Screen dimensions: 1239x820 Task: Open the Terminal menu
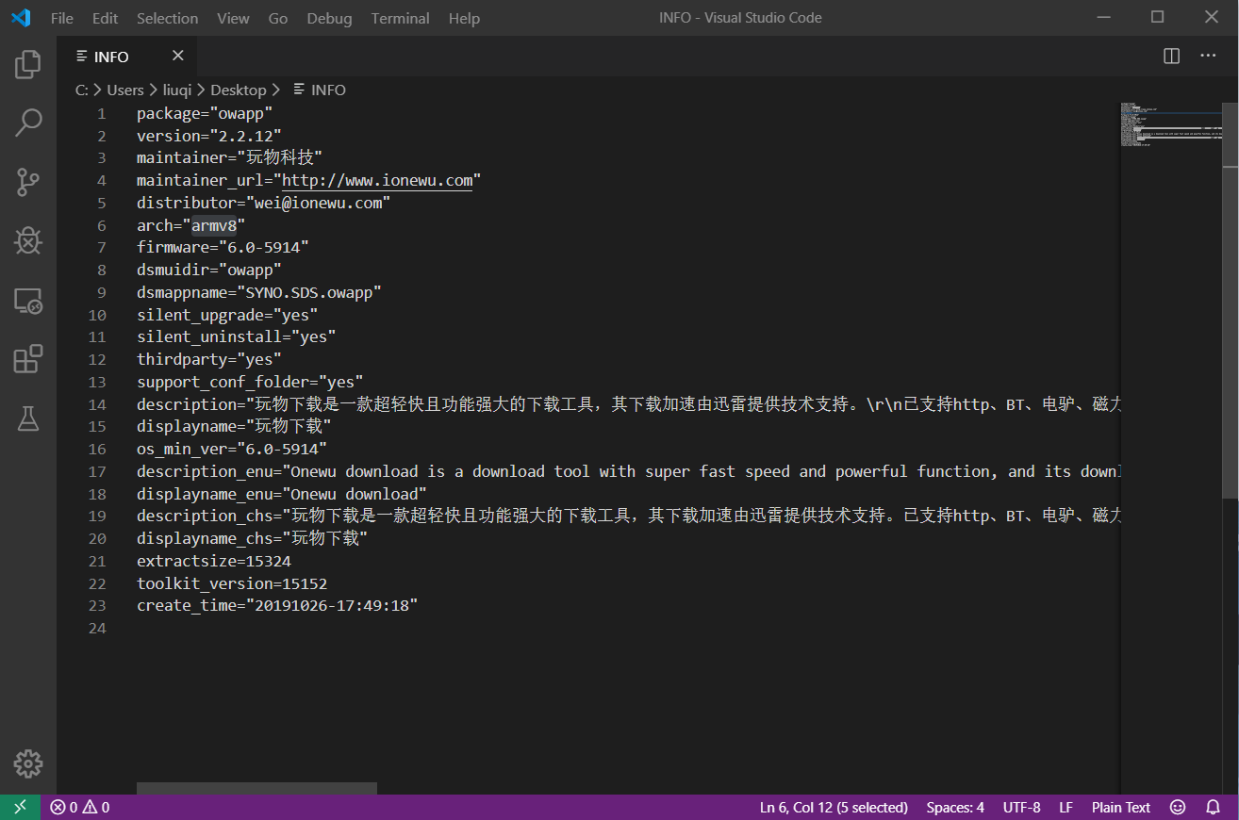(400, 18)
